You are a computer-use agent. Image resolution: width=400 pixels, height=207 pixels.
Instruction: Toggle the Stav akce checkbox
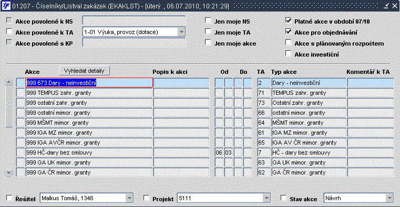(x=283, y=198)
